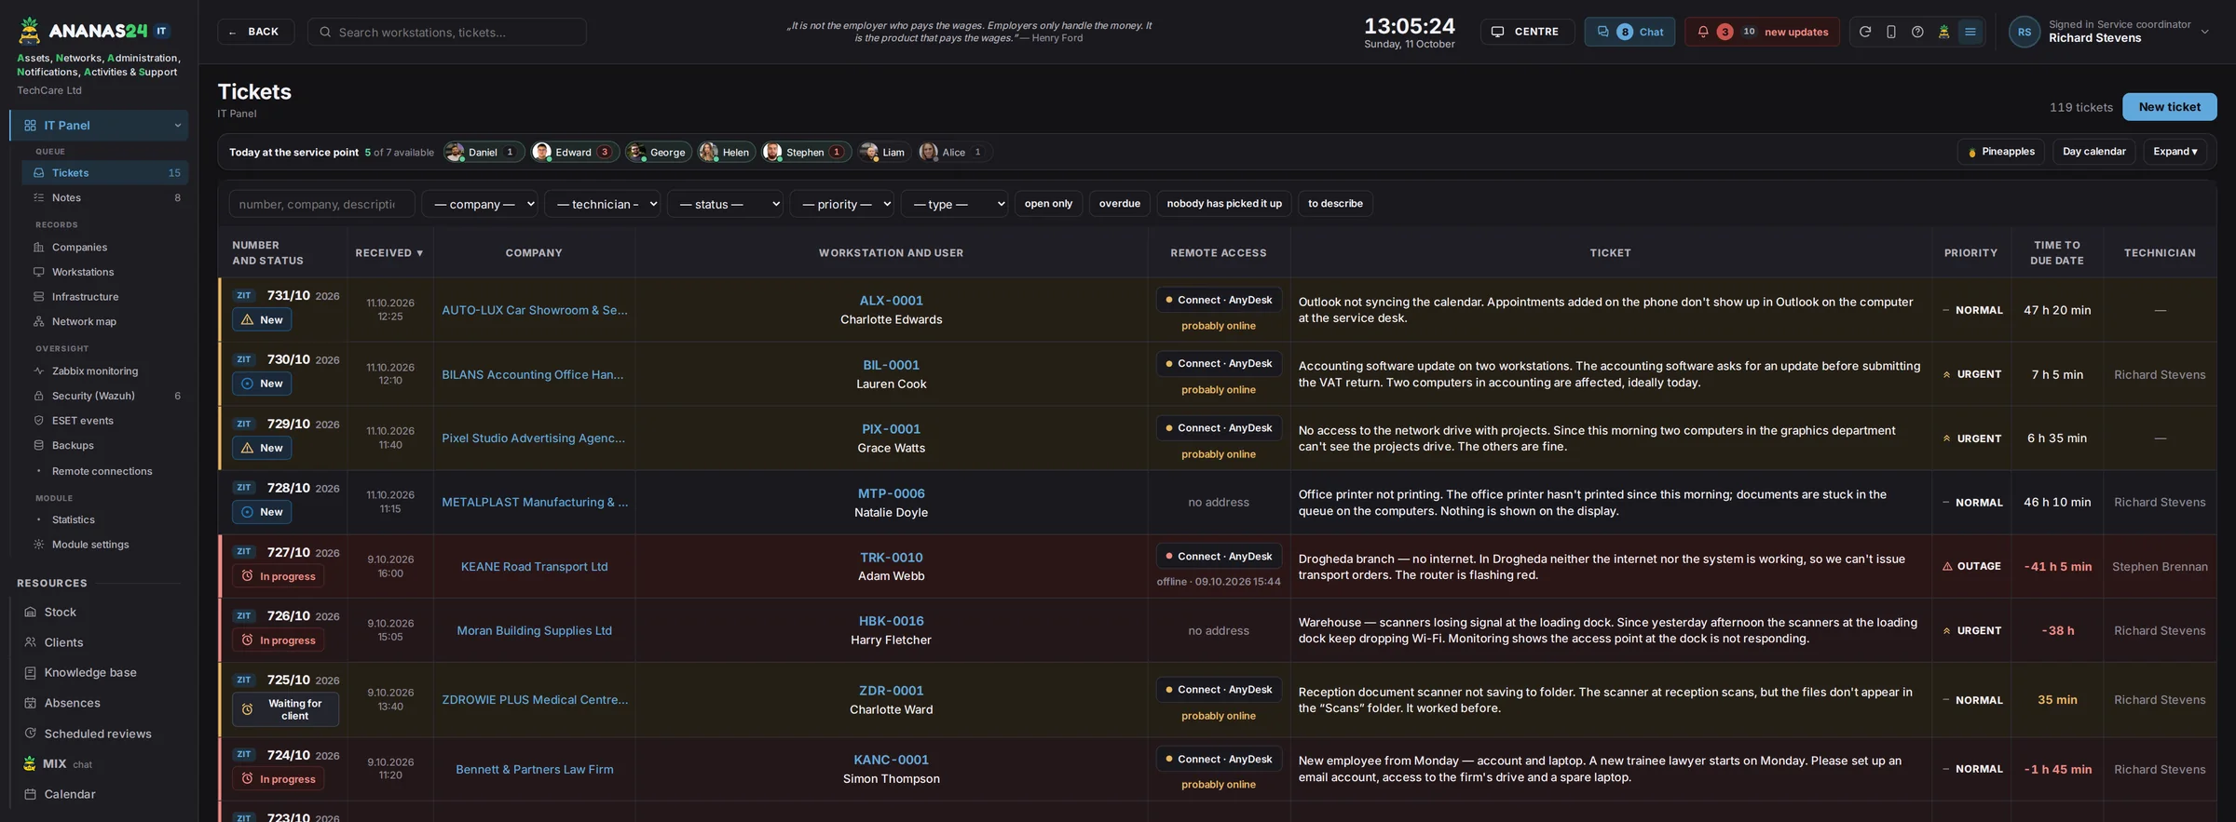
Task: Toggle the overdue filter
Action: [1119, 204]
